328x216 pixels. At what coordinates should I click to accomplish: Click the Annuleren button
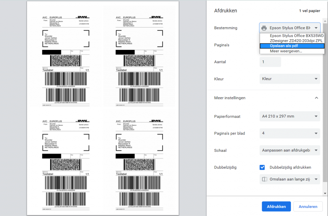point(308,206)
